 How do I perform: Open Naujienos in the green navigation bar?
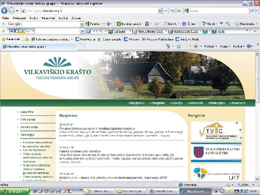(137, 103)
